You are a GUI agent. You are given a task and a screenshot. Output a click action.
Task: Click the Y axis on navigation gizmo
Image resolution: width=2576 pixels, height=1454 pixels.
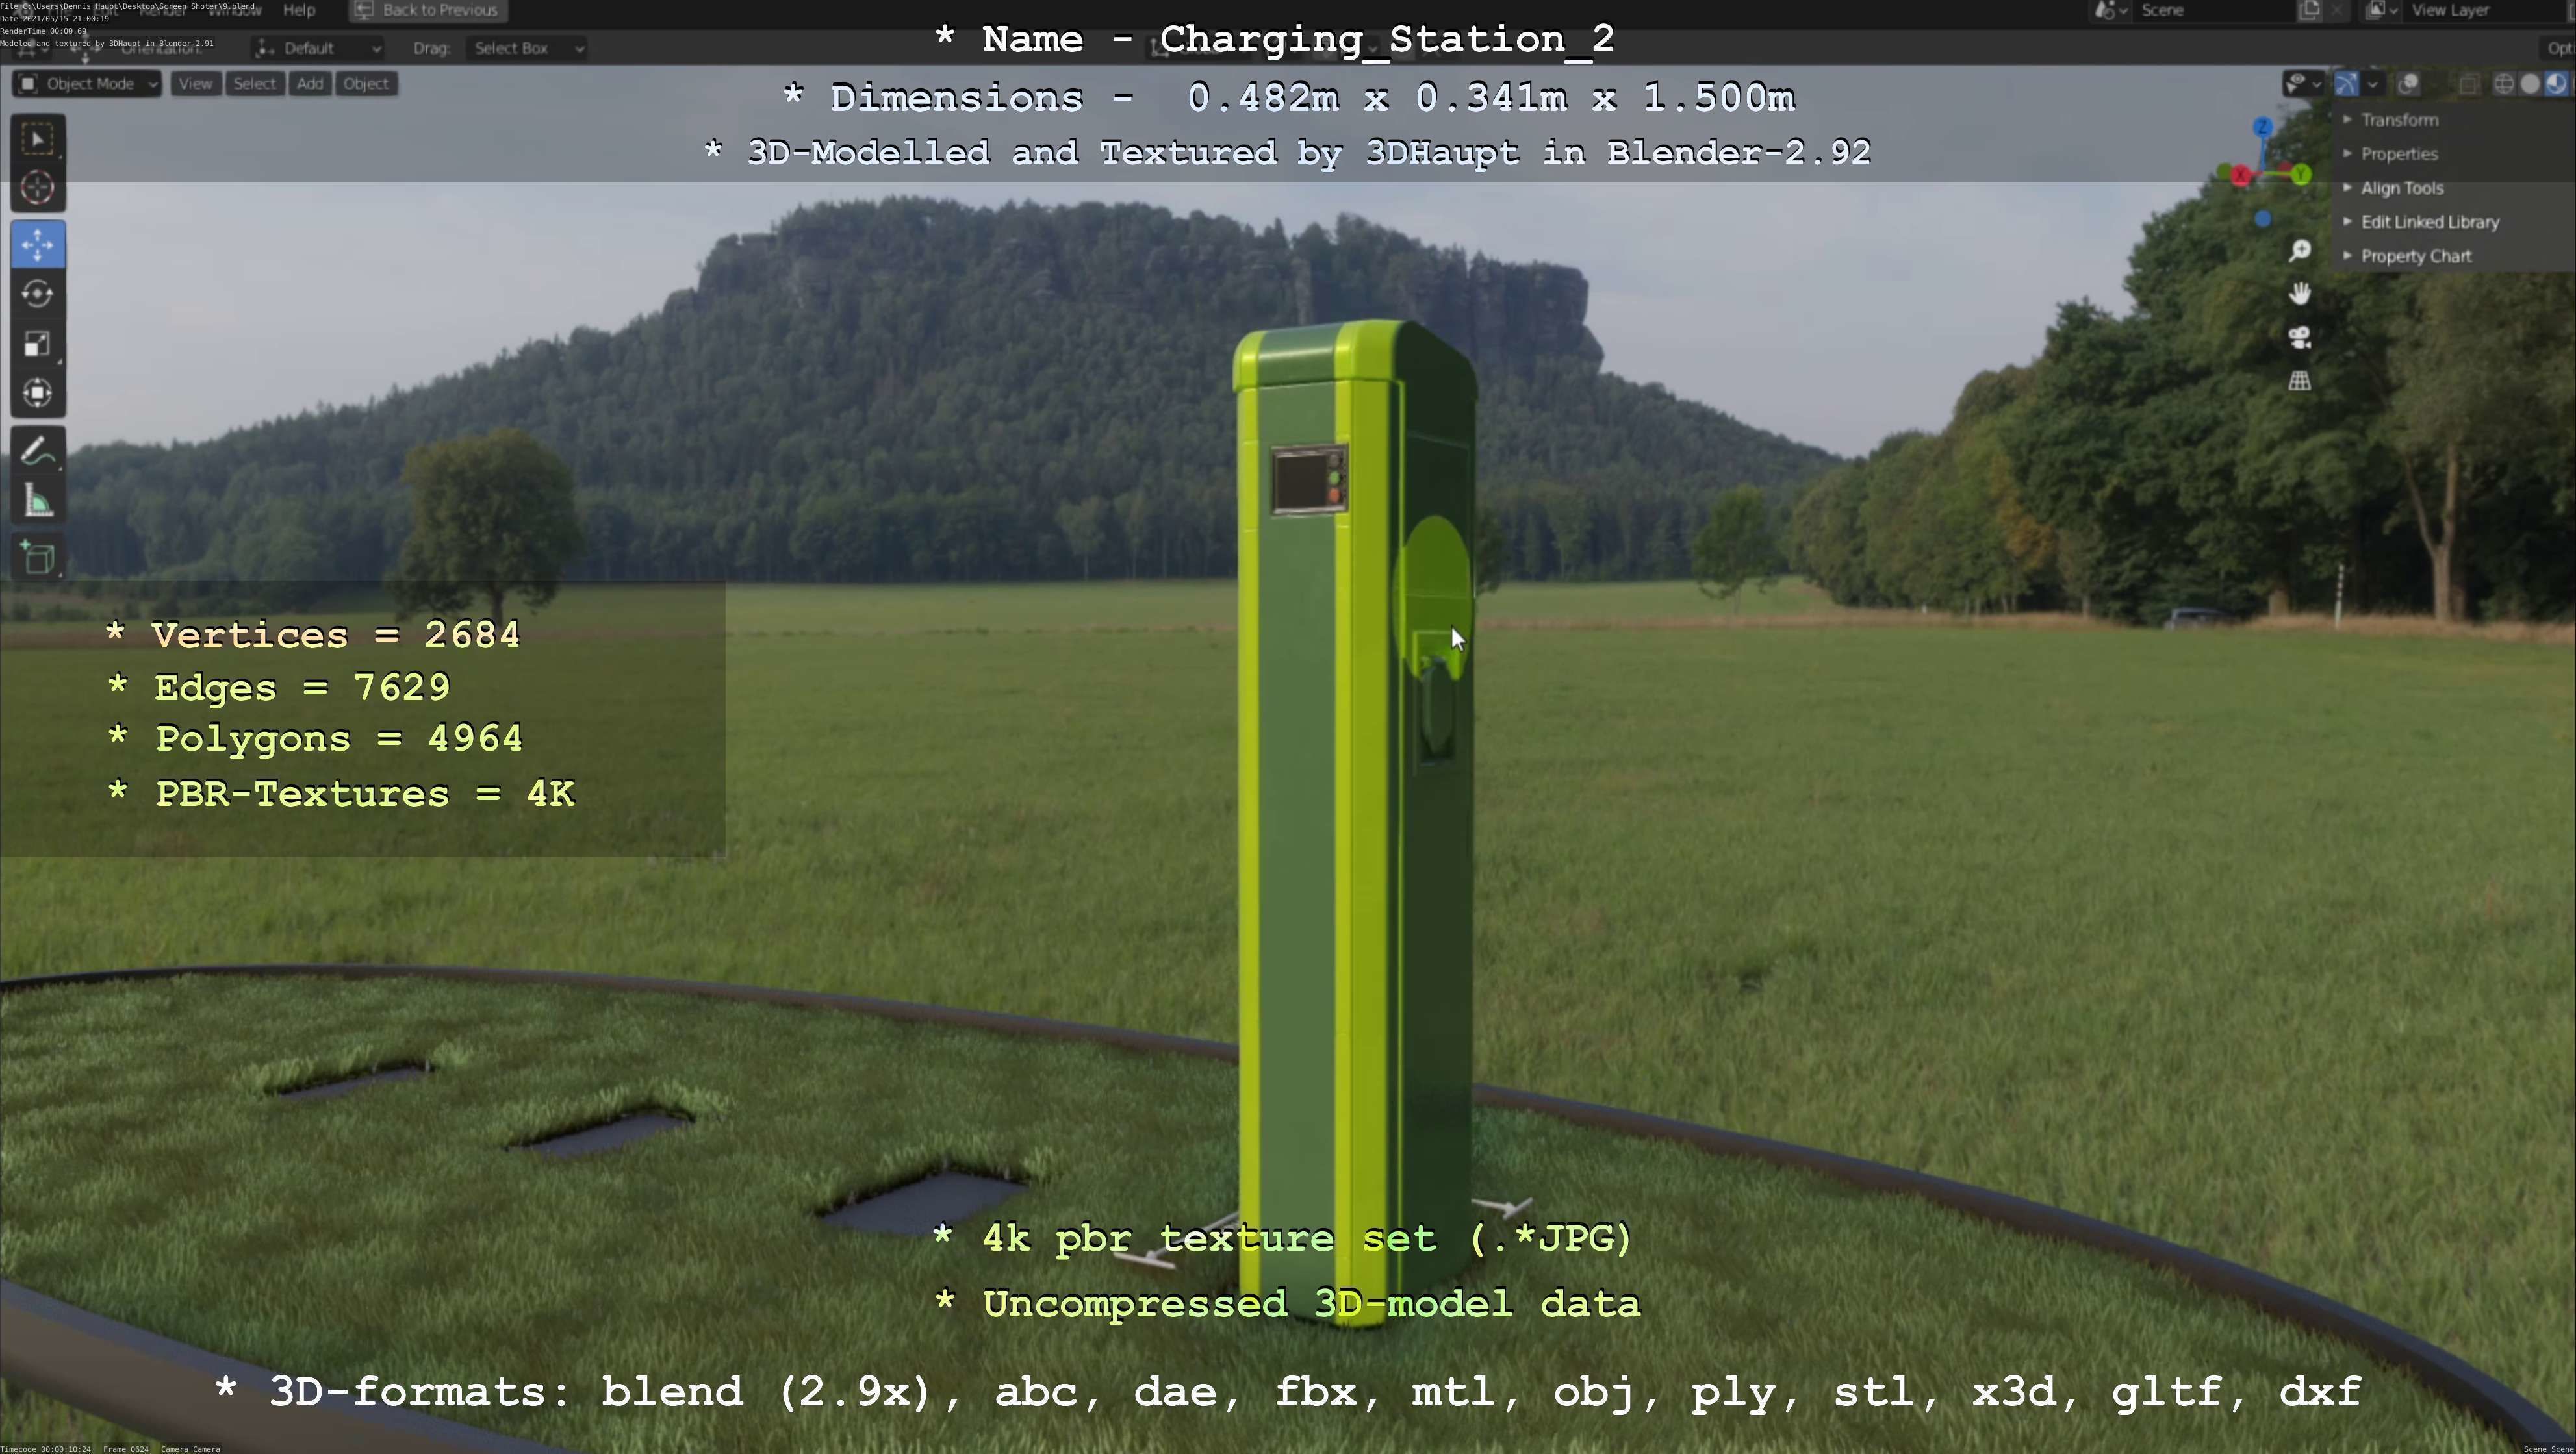pos(2301,175)
